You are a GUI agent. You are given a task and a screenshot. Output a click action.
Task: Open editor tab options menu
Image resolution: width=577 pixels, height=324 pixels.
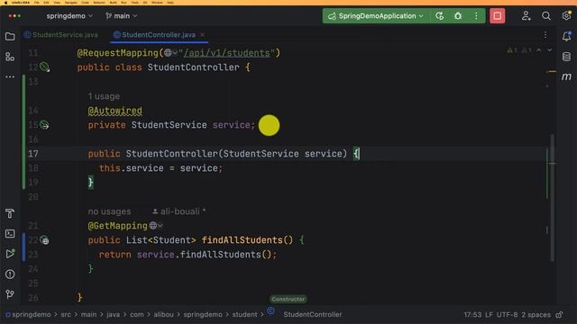pyautogui.click(x=545, y=35)
